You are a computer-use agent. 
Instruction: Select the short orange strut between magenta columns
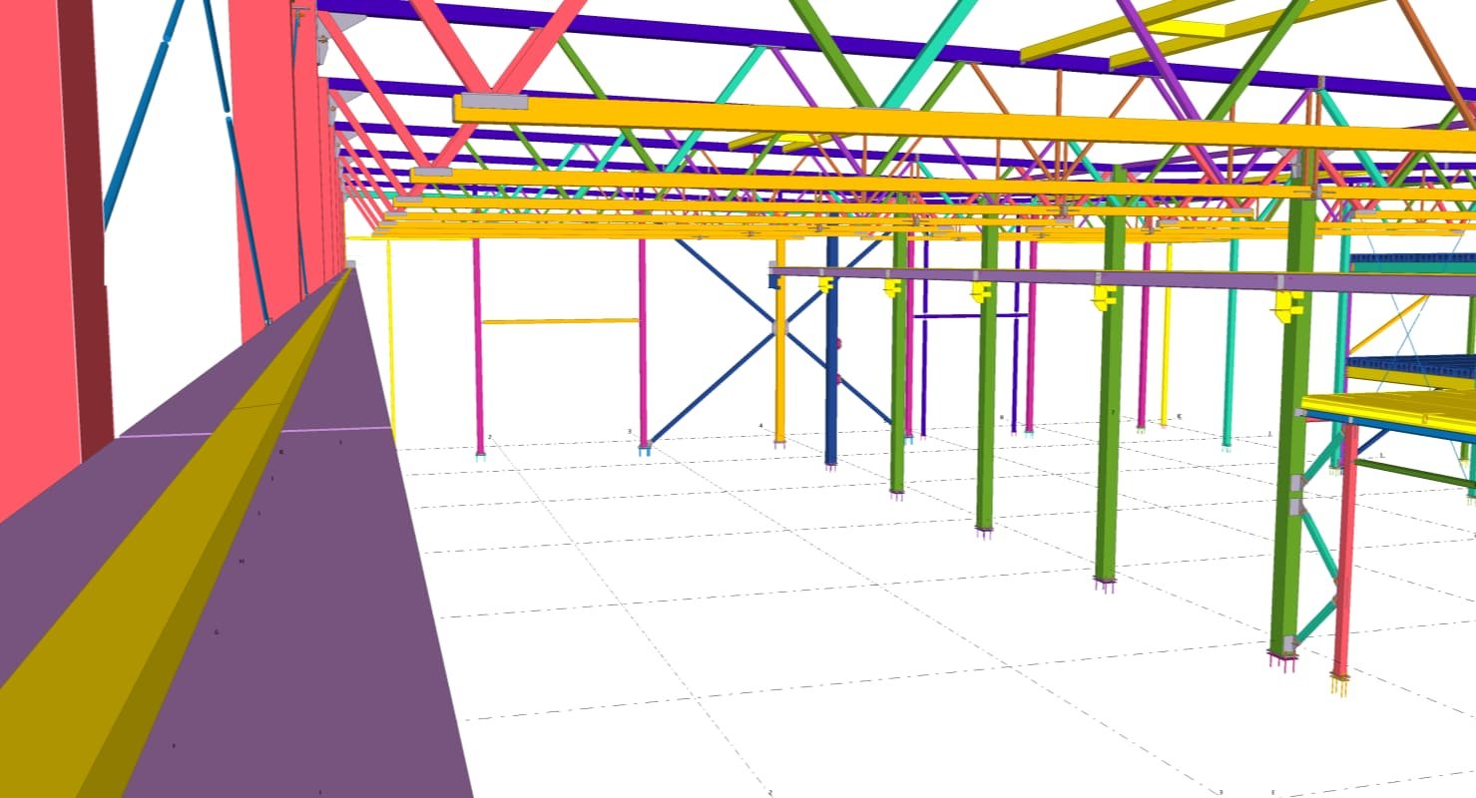click(559, 321)
